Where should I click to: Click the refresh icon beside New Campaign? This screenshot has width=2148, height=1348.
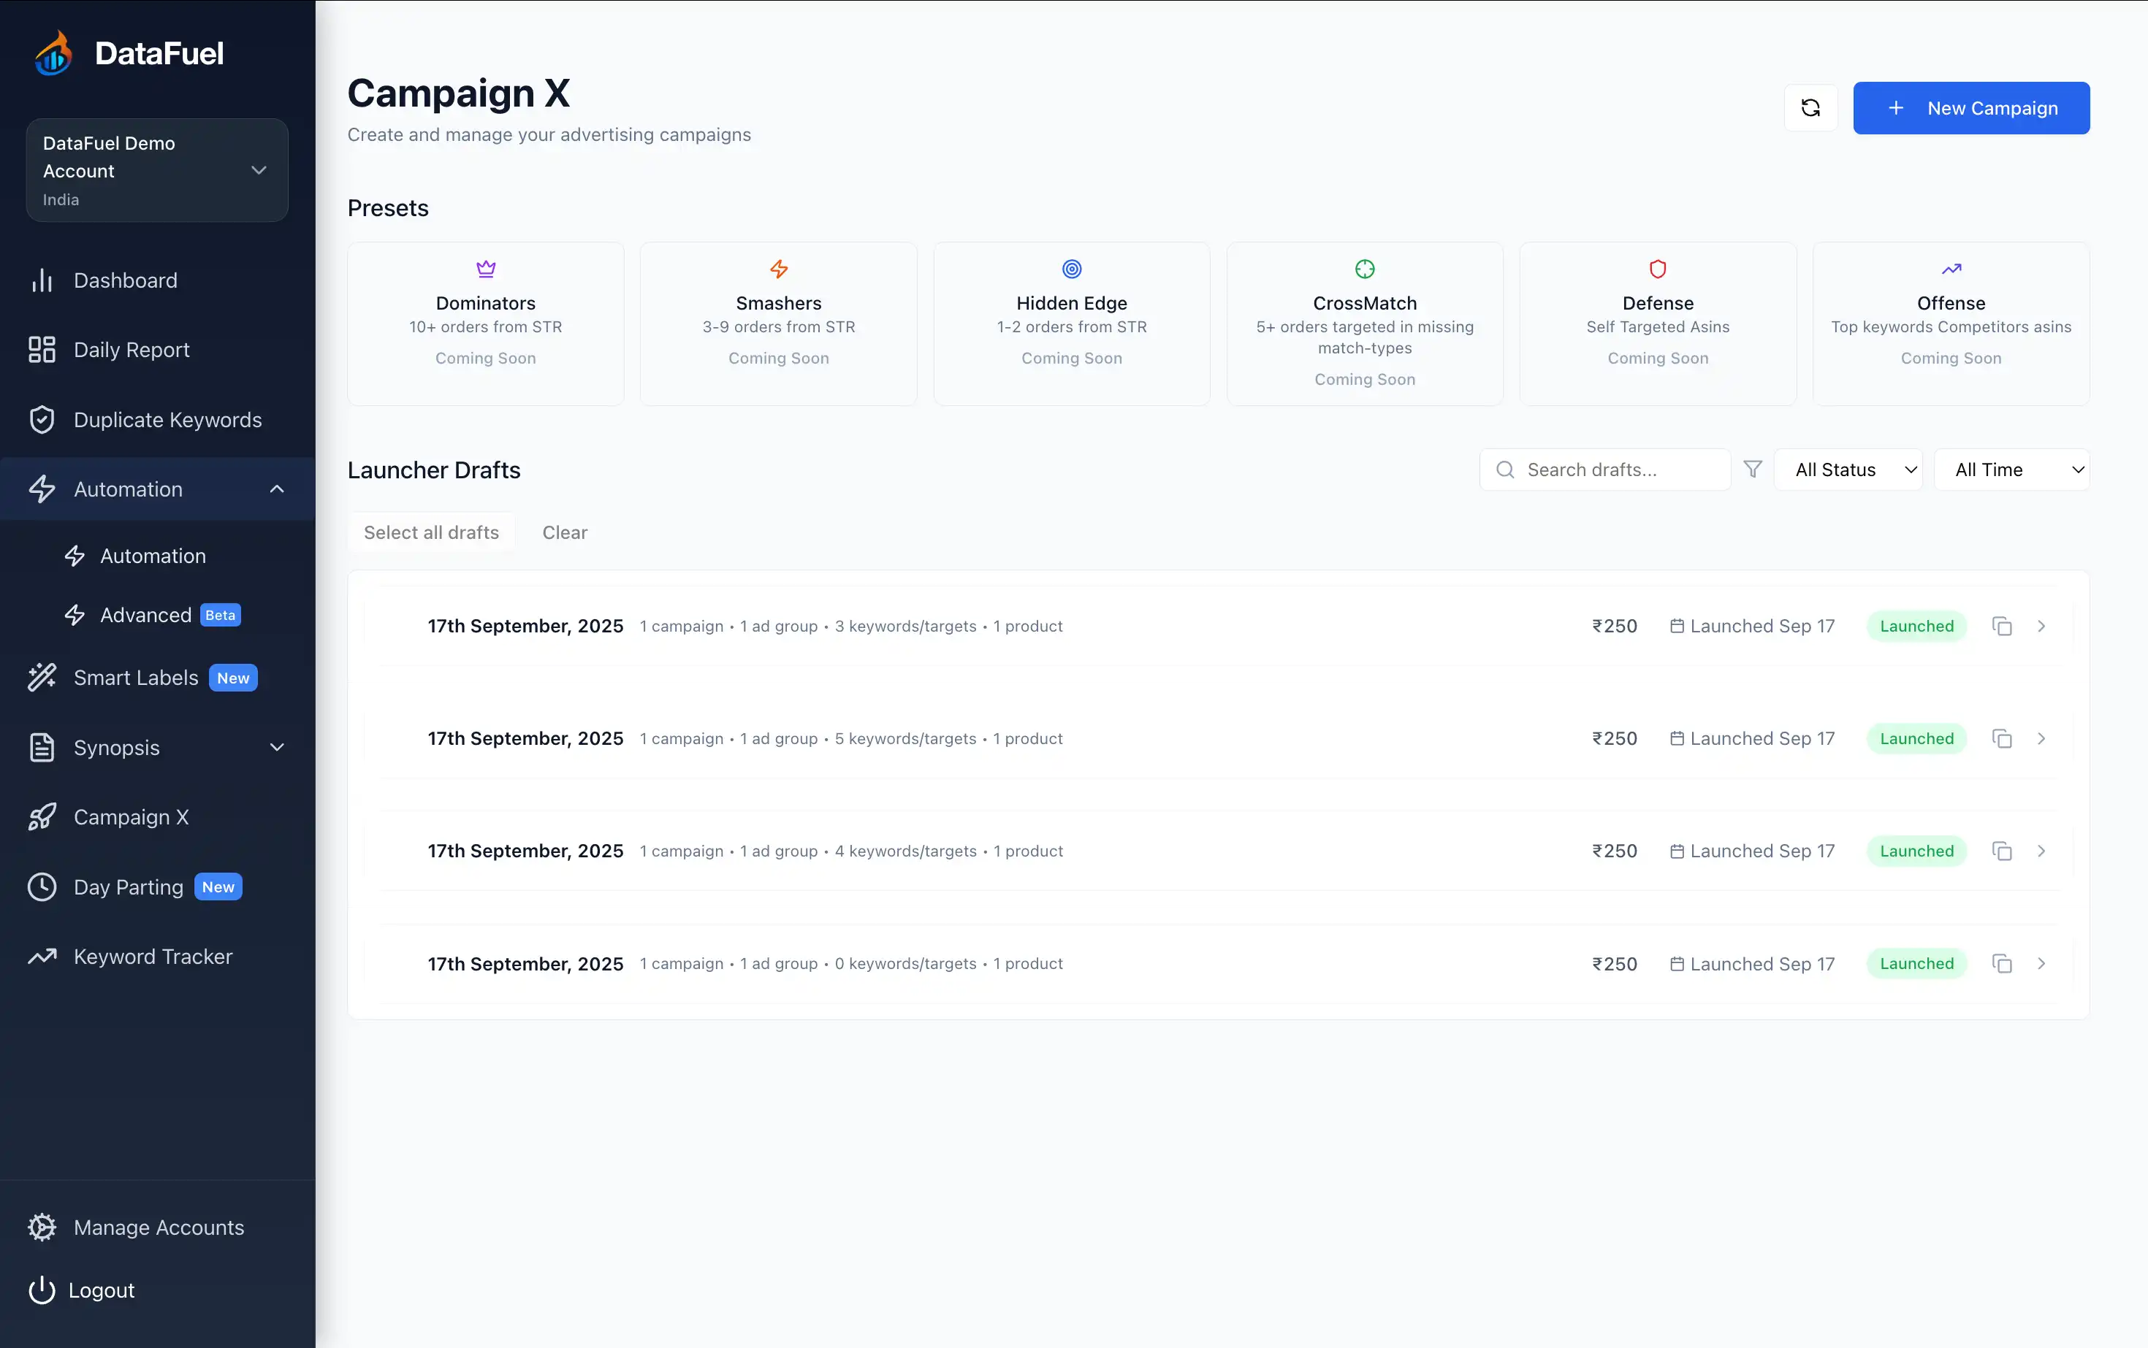click(1810, 107)
